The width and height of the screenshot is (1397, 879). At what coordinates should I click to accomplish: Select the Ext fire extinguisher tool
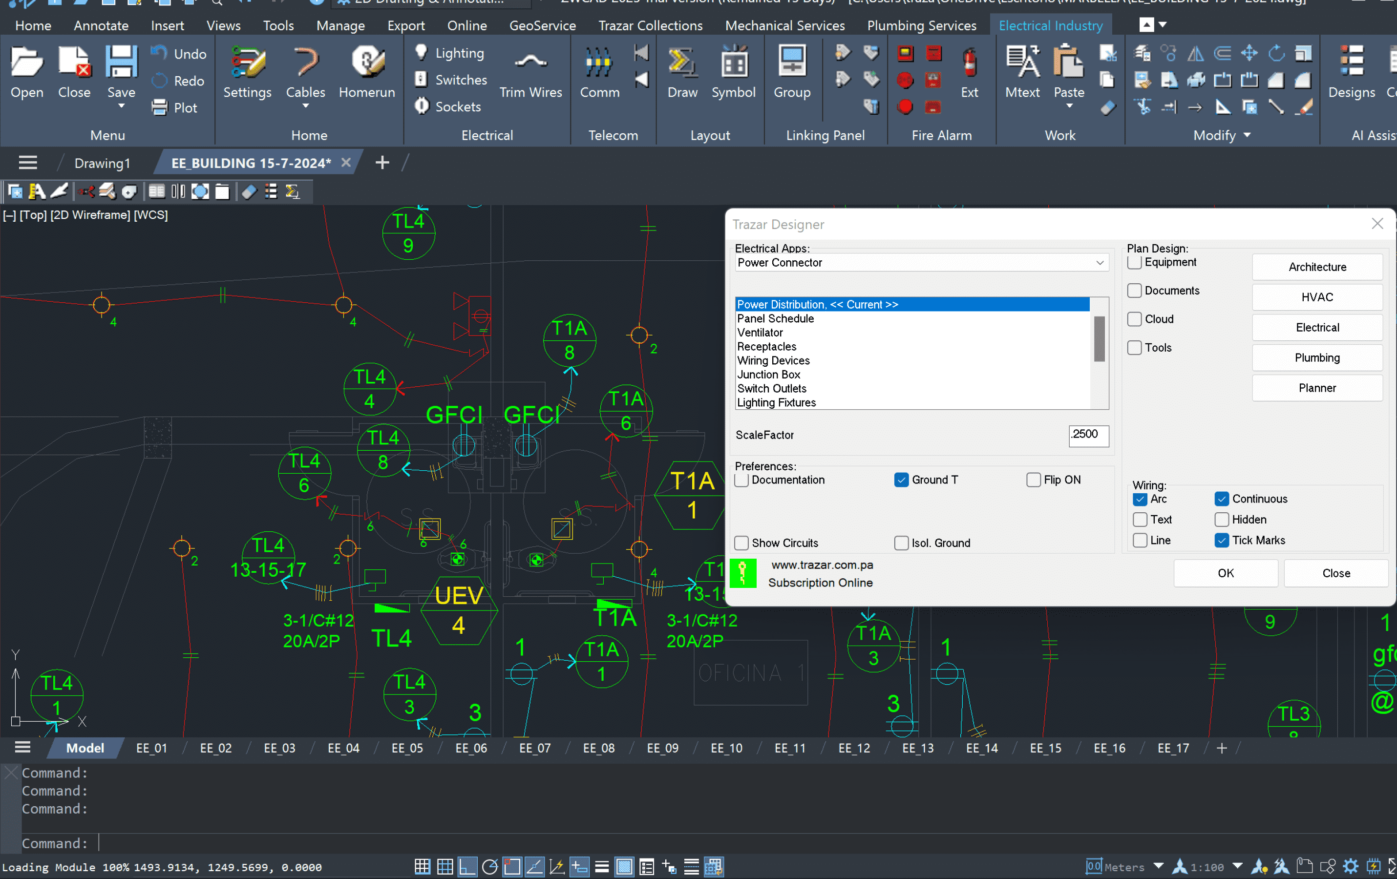pos(970,72)
